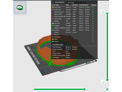122x92 pixels.
Task: Click the Travel row label
Action: pos(56,32)
